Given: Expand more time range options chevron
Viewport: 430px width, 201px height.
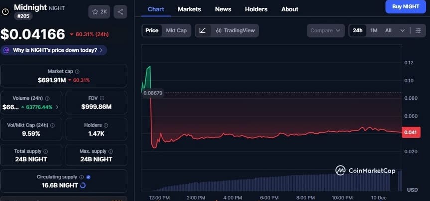Looking at the screenshot, I should (403, 31).
